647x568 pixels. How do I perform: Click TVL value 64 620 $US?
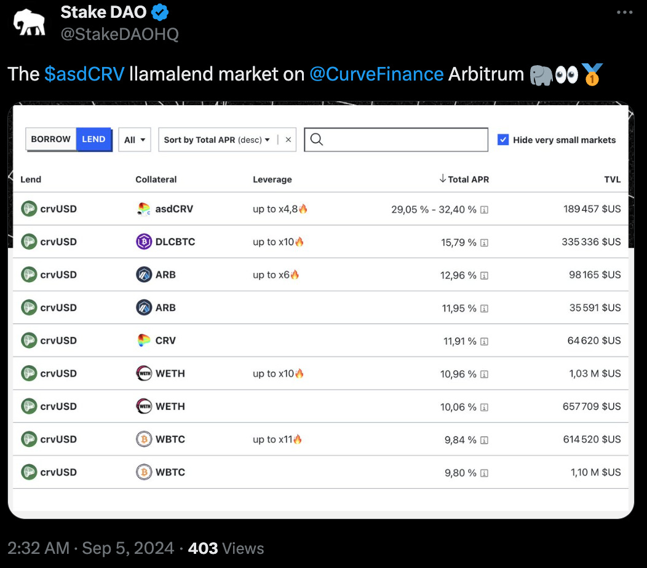[x=594, y=341]
